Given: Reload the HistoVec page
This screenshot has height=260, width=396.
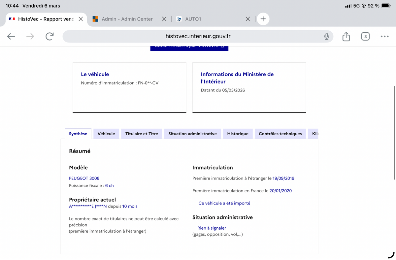Looking at the screenshot, I should 49,36.
